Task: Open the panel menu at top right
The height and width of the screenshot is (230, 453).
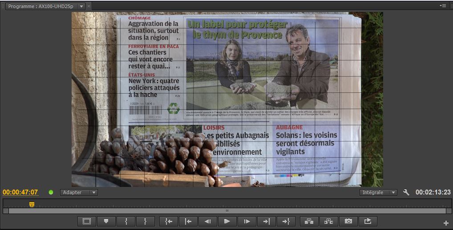Action: tap(443, 5)
